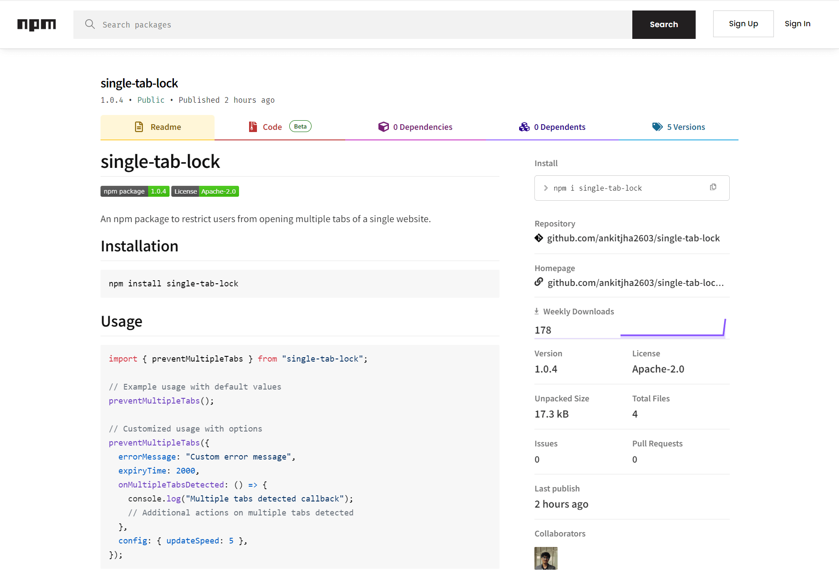Click the Search button
Image resolution: width=839 pixels, height=578 pixels.
pyautogui.click(x=664, y=24)
